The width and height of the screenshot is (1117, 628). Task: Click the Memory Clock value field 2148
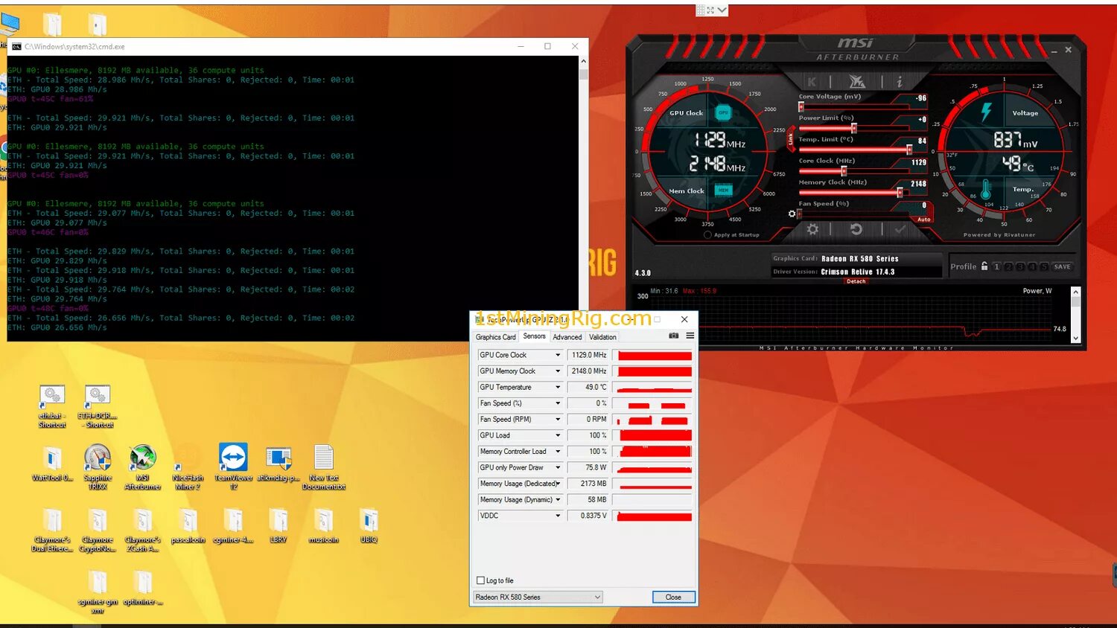point(919,184)
